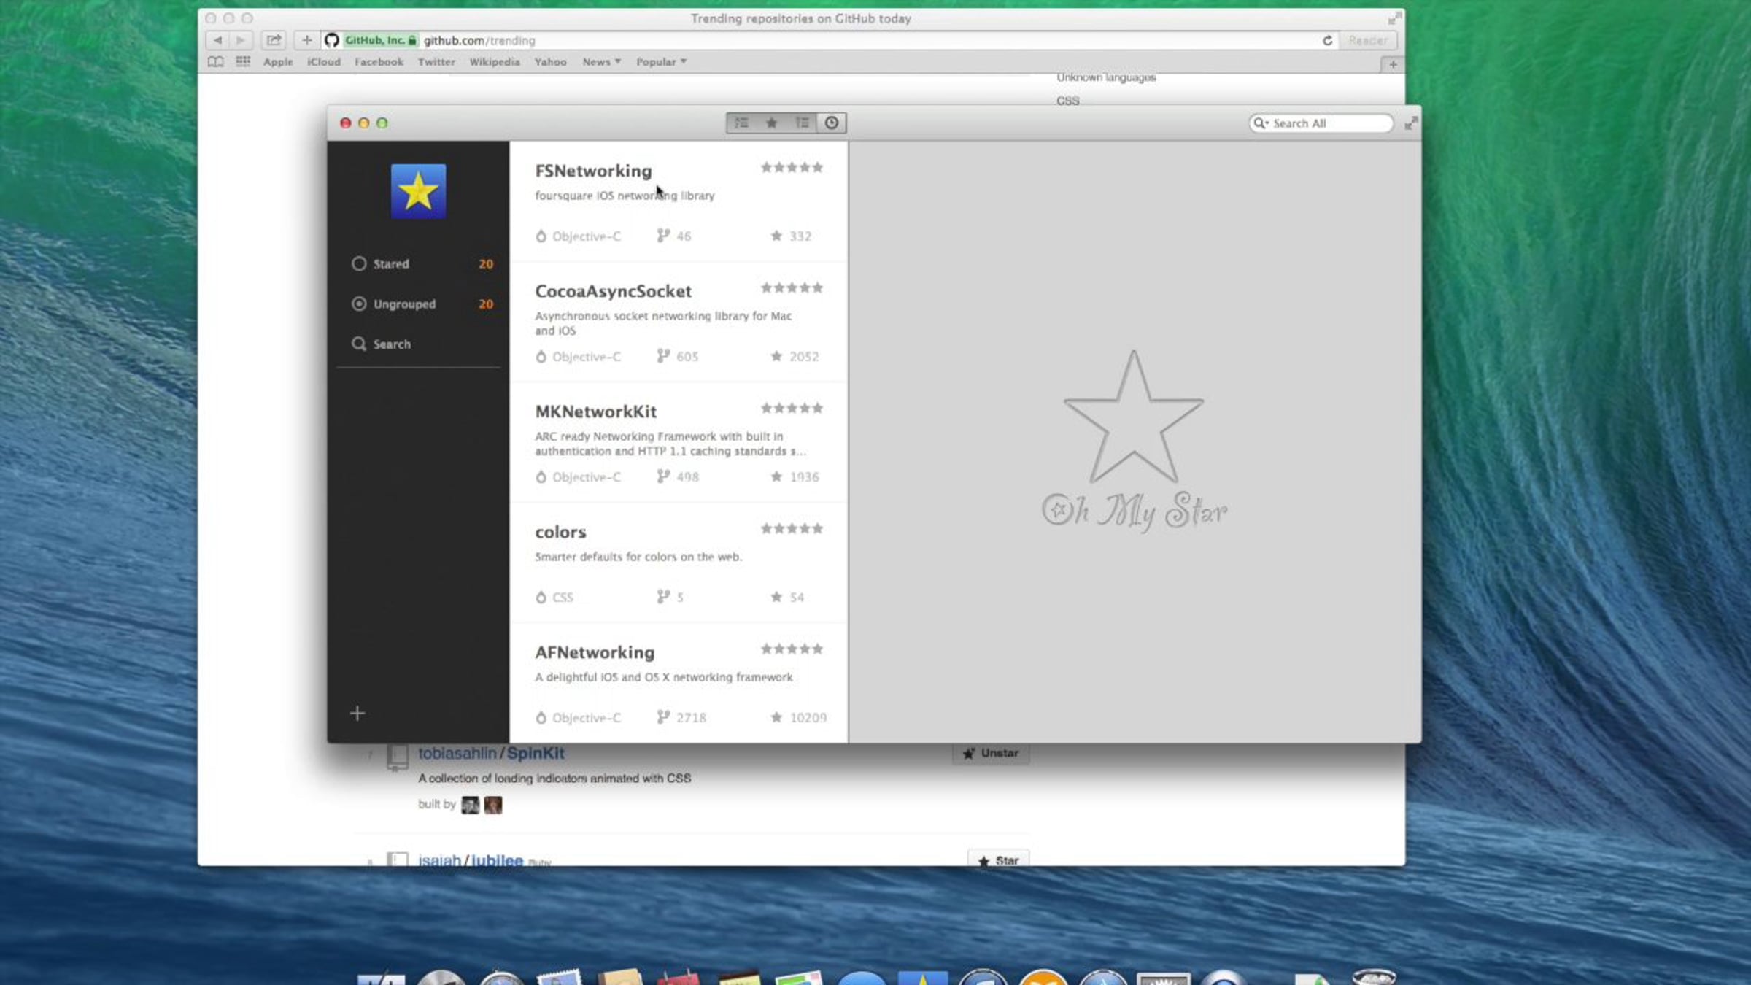Open the Search item in sidebar
Screen dimensions: 1751x985
pos(381,344)
